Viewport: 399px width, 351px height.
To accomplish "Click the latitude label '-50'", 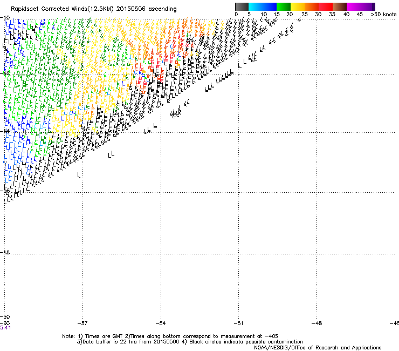I will tap(5, 317).
